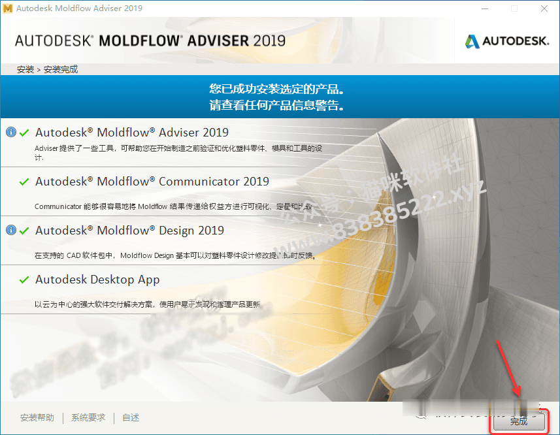
Task: Click the info icon beside Moldflow Adviser 2019
Action: 11,133
